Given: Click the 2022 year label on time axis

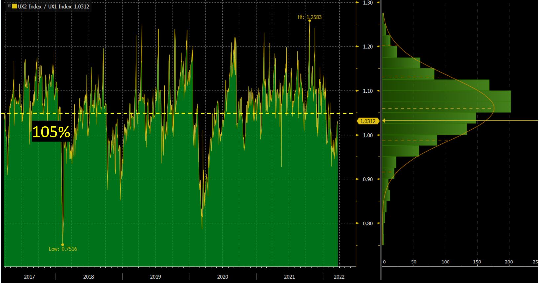Looking at the screenshot, I should click(x=339, y=277).
